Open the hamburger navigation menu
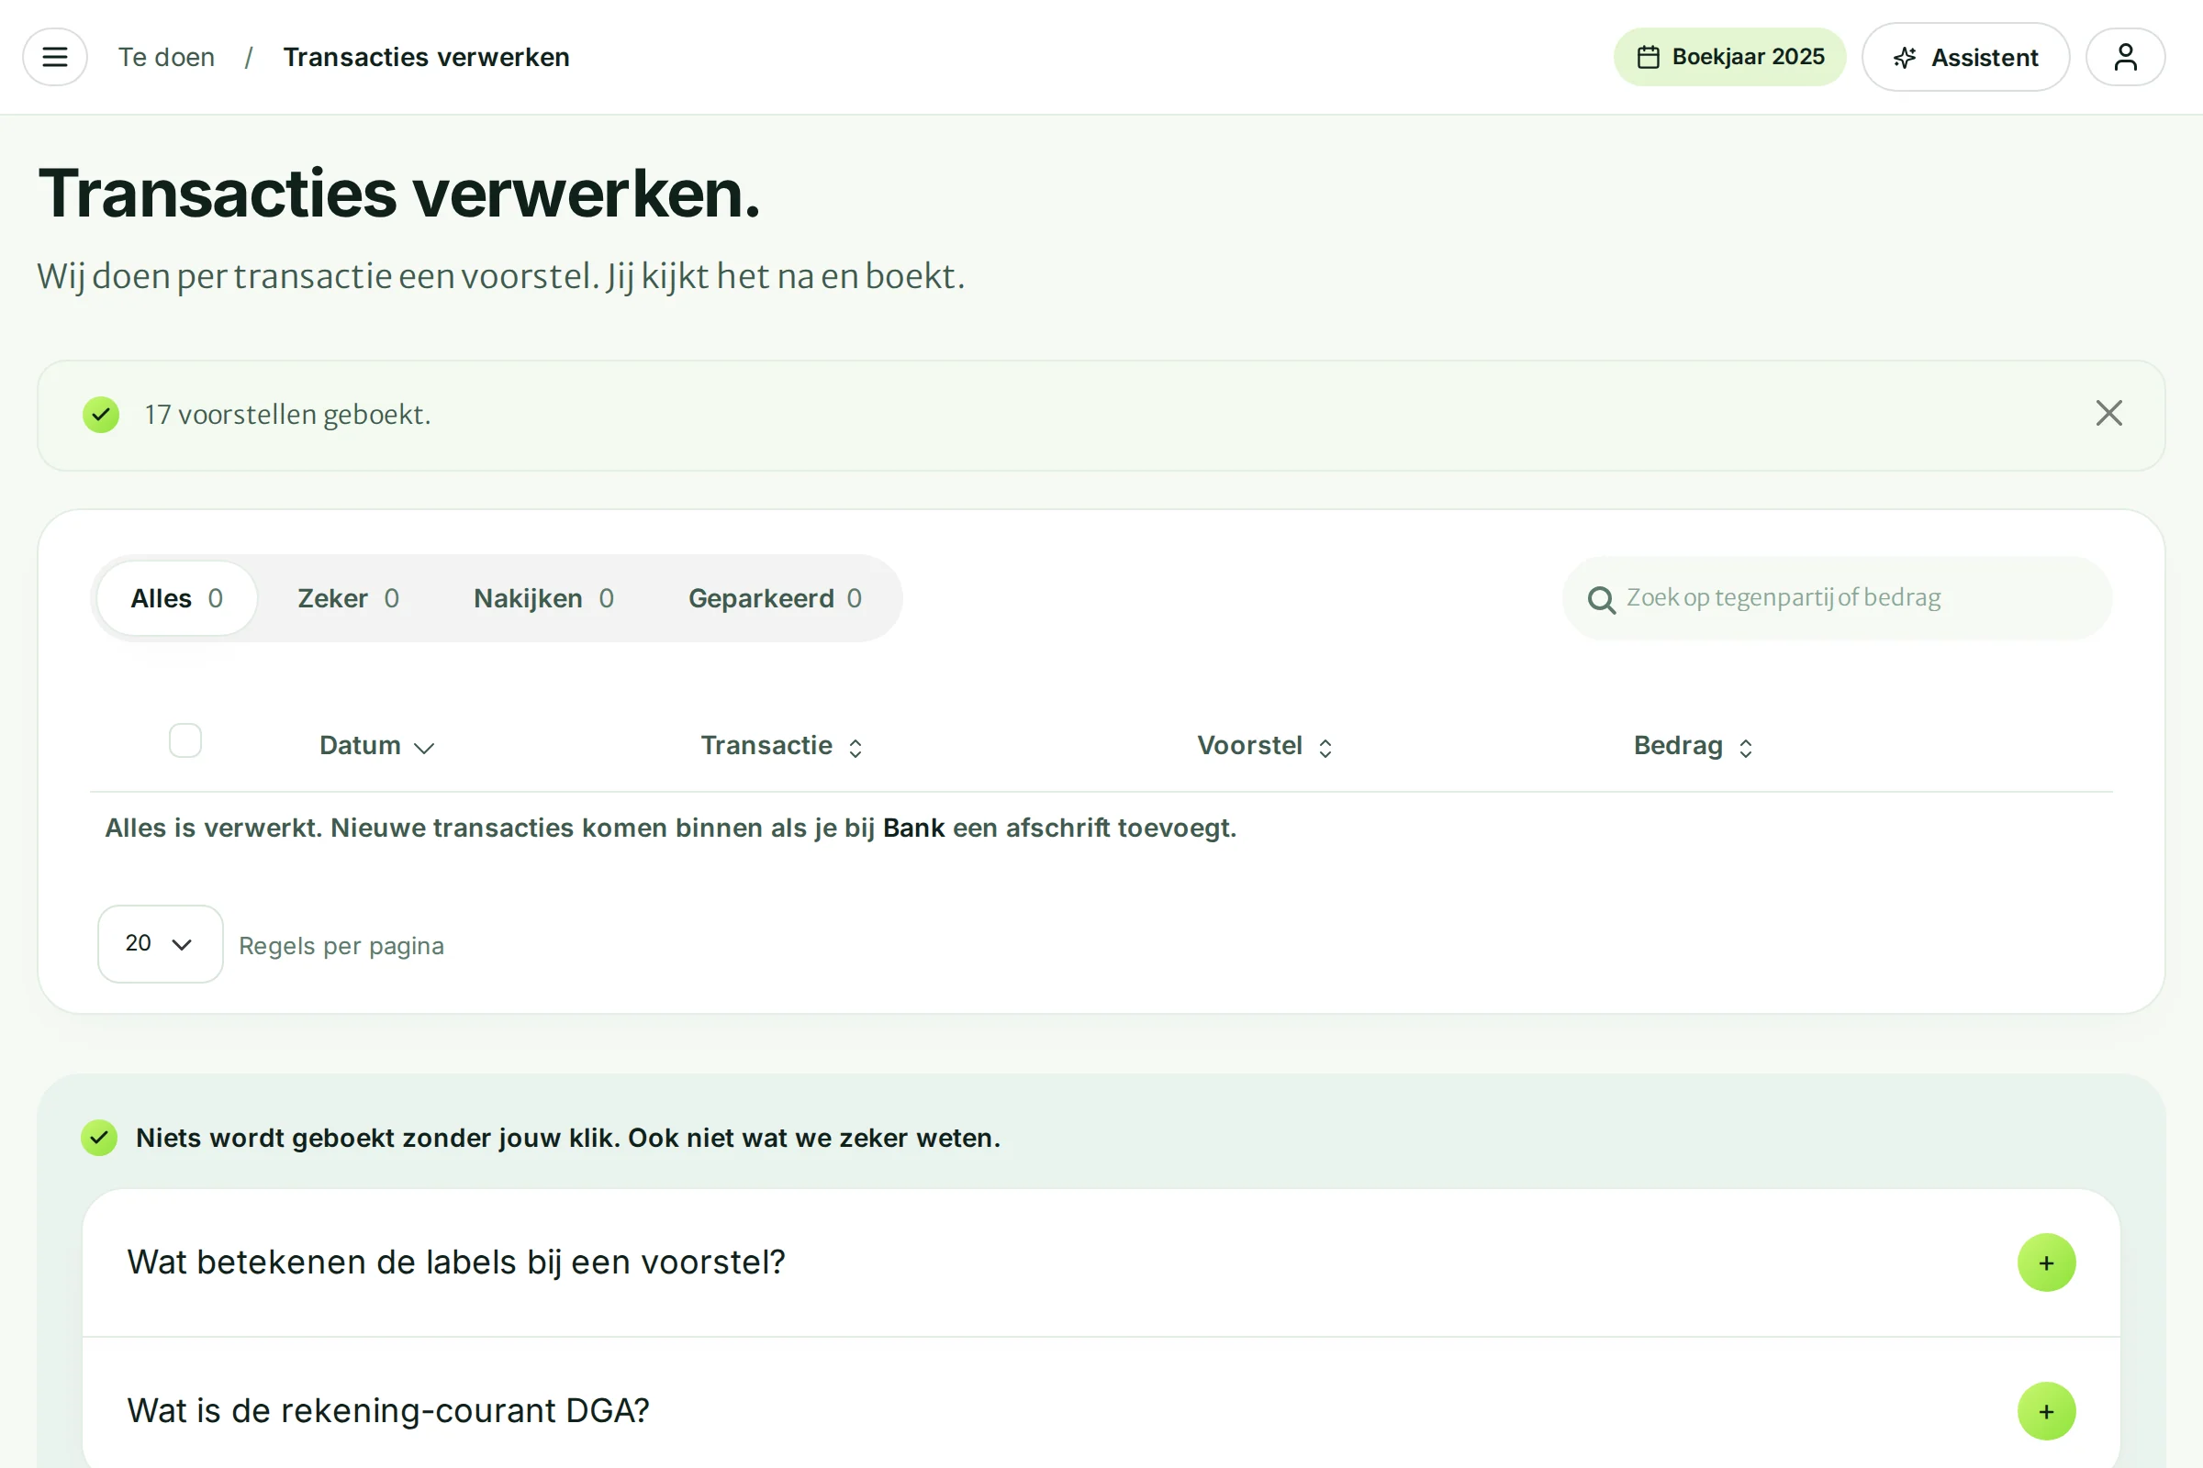Screen dimensions: 2203x1468 click(55, 57)
